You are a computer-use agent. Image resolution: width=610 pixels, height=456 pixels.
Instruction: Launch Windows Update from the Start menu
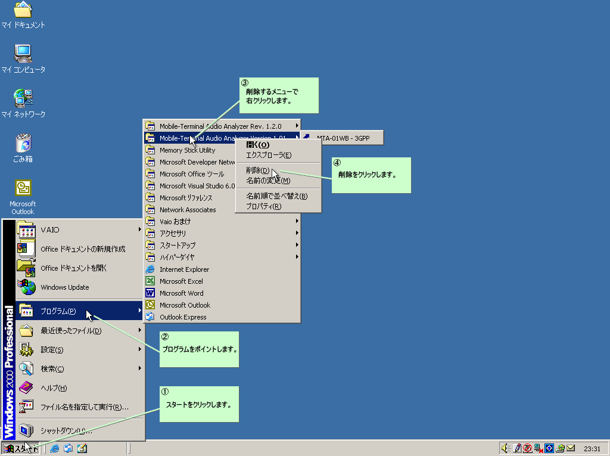click(x=79, y=287)
